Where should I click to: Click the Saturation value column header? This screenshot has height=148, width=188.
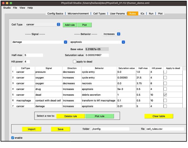tap(127, 68)
